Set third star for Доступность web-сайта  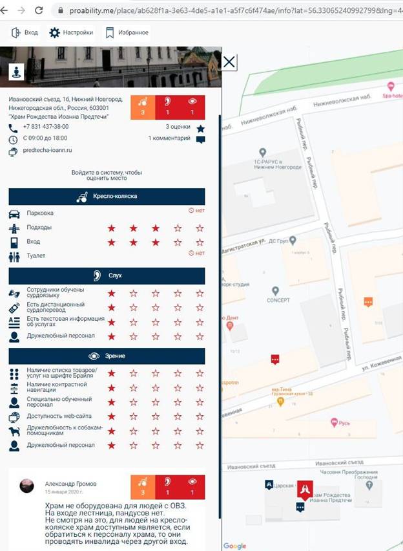tap(156, 416)
